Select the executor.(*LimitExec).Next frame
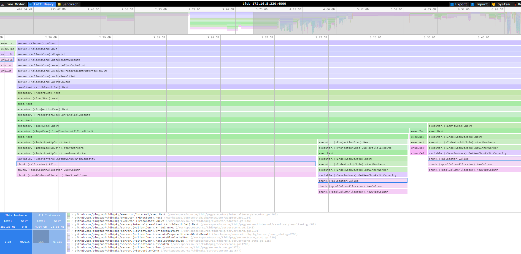 pos(474,126)
